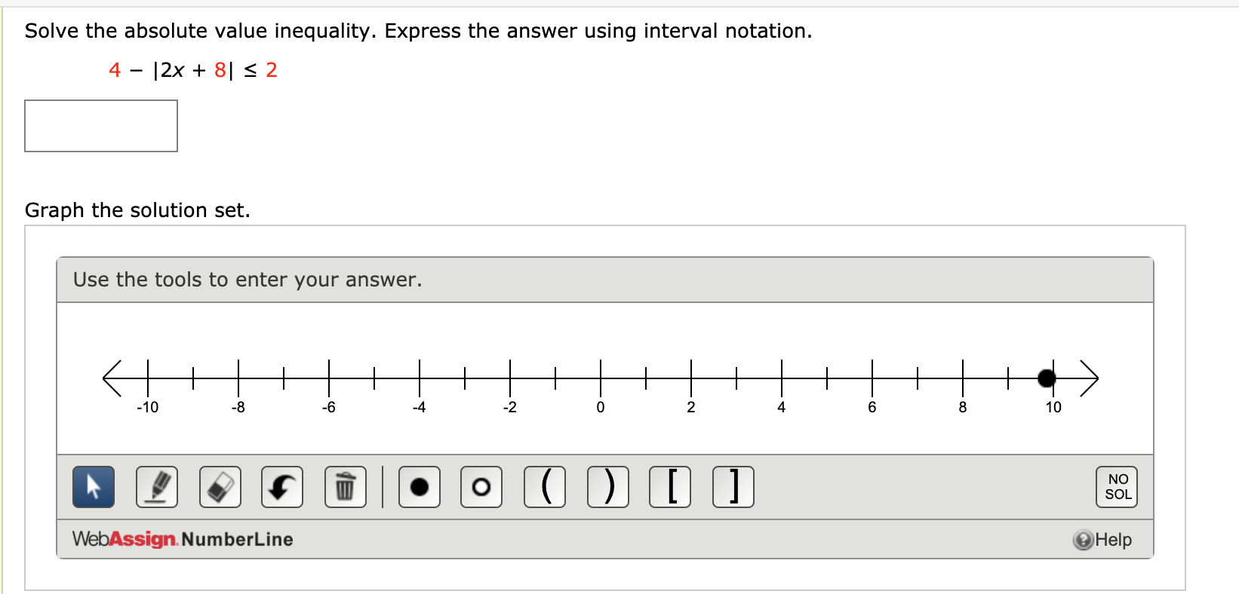The width and height of the screenshot is (1239, 594).
Task: Click the interval notation answer box
Action: 100,125
